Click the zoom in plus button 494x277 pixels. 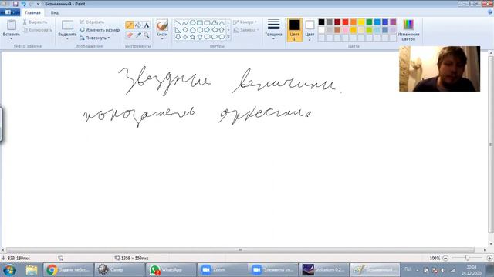489,258
